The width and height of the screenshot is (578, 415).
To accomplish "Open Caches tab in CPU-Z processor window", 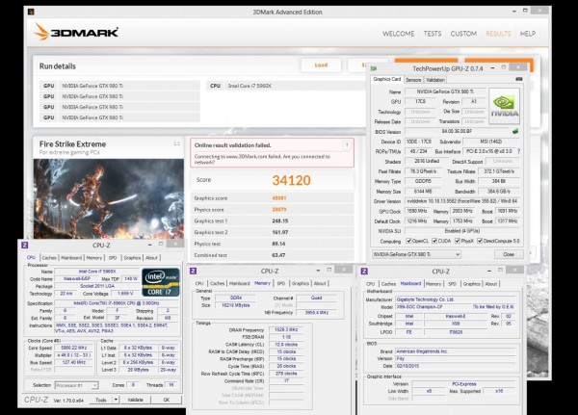I will coord(49,258).
